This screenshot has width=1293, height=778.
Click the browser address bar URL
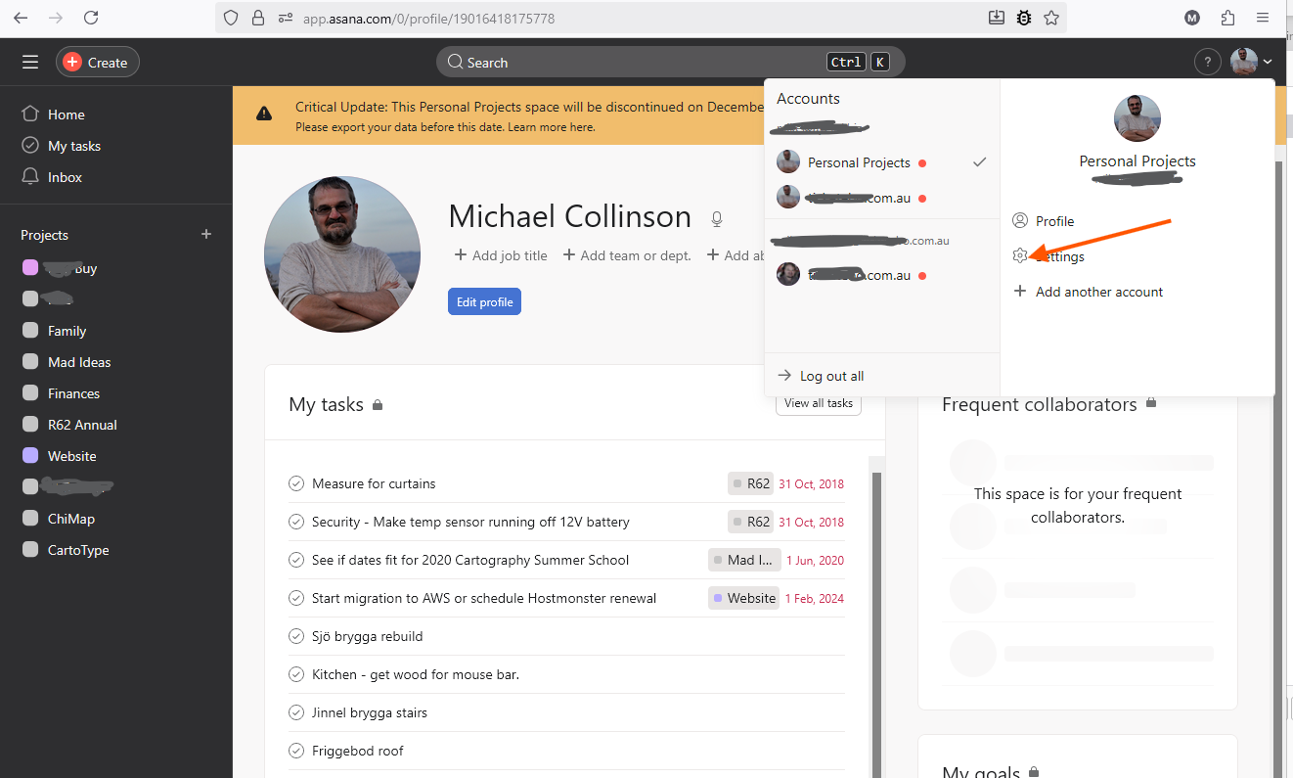pyautogui.click(x=429, y=18)
